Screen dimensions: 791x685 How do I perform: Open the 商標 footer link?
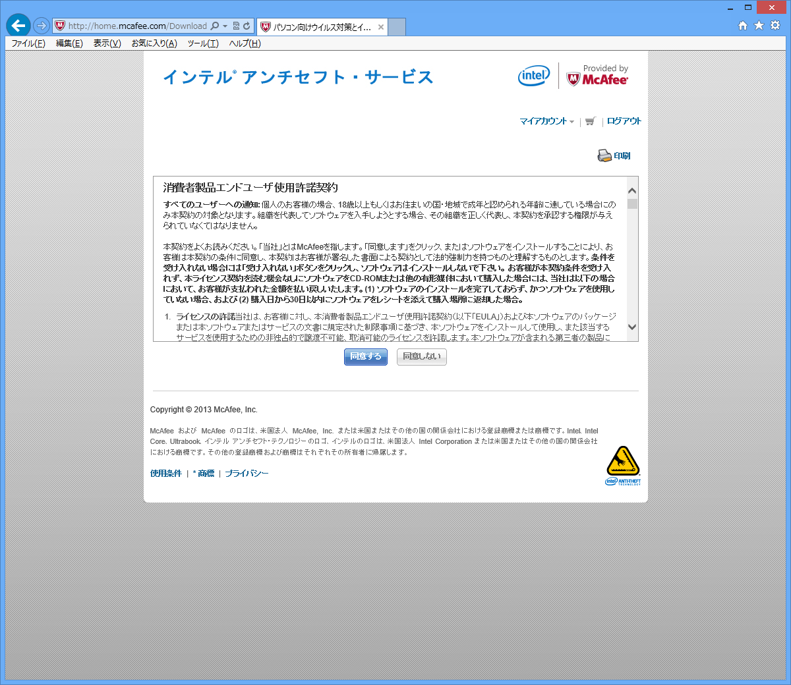click(206, 474)
